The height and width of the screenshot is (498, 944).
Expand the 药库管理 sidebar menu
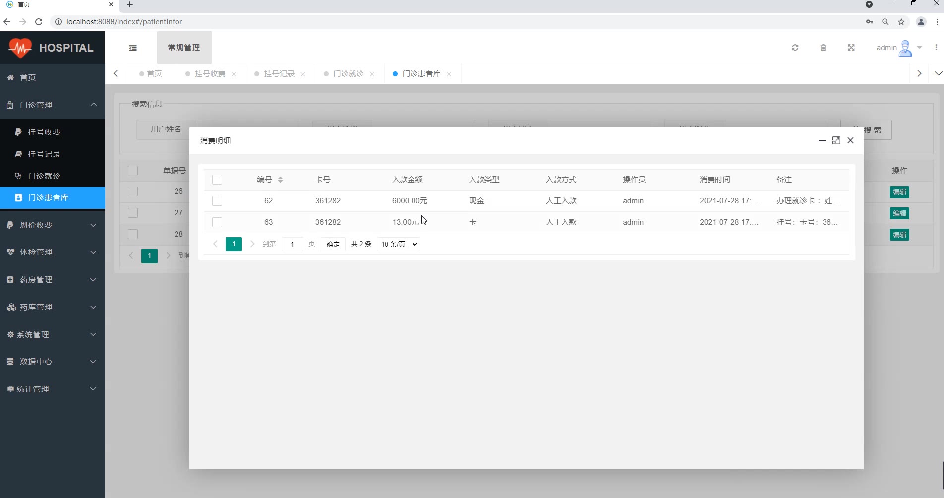click(x=53, y=307)
